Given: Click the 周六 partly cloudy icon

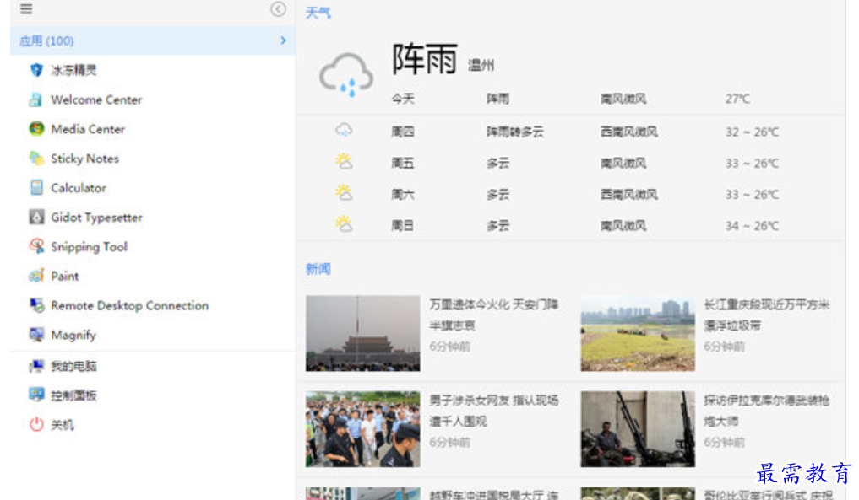Looking at the screenshot, I should [x=344, y=193].
